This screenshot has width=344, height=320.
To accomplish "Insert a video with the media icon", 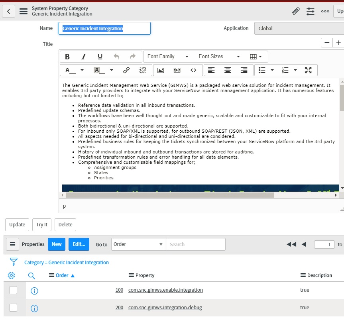I will coord(177,70).
